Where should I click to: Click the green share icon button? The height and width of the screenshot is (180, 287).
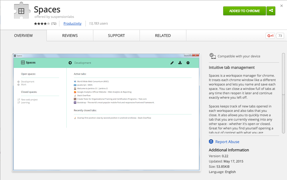coord(271,11)
